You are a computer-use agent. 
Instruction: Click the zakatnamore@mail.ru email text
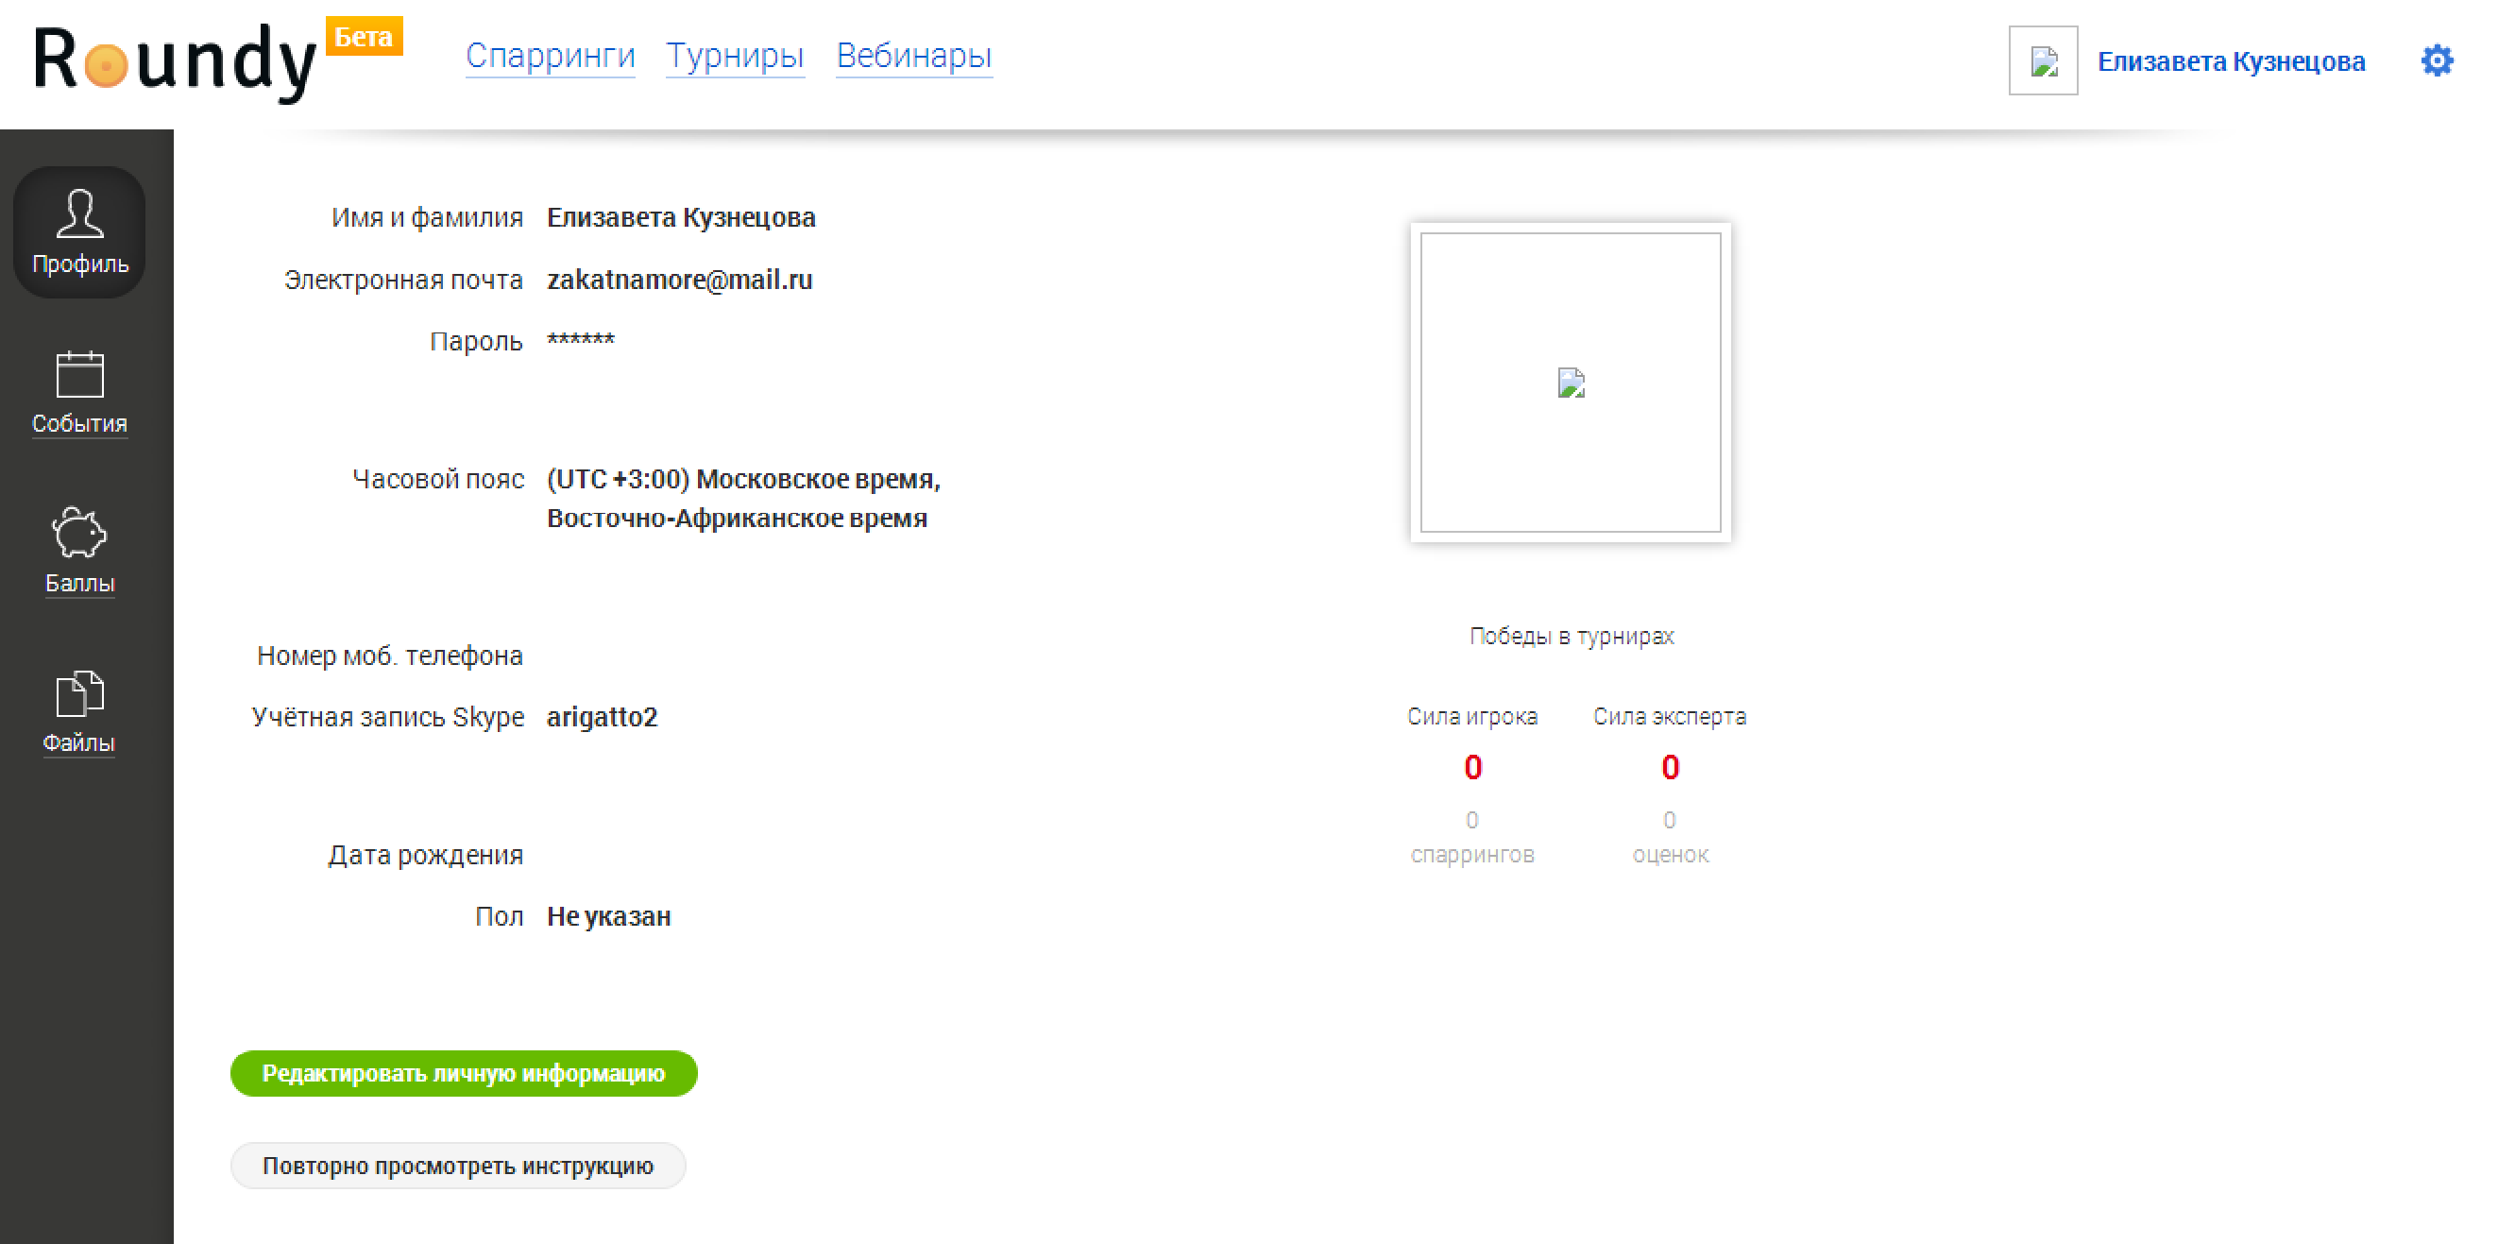[x=680, y=280]
